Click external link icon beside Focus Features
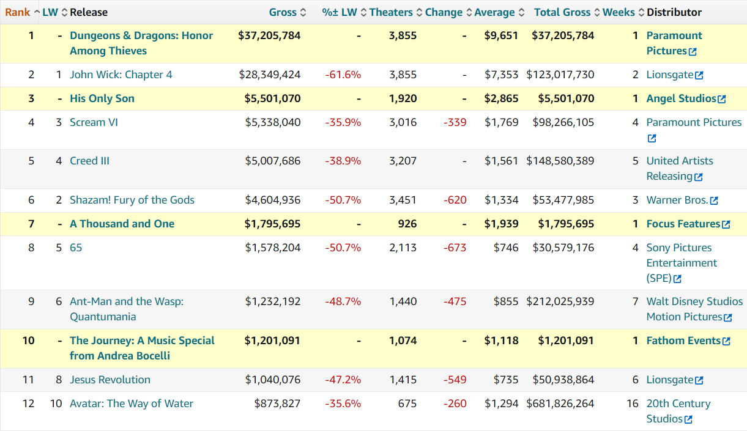 tap(726, 225)
